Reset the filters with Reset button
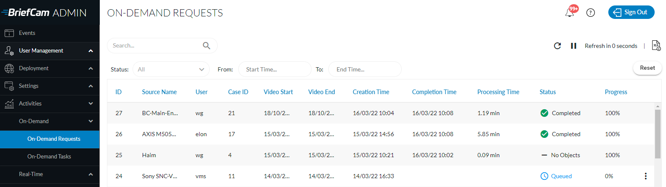The width and height of the screenshot is (666, 187). click(x=647, y=68)
